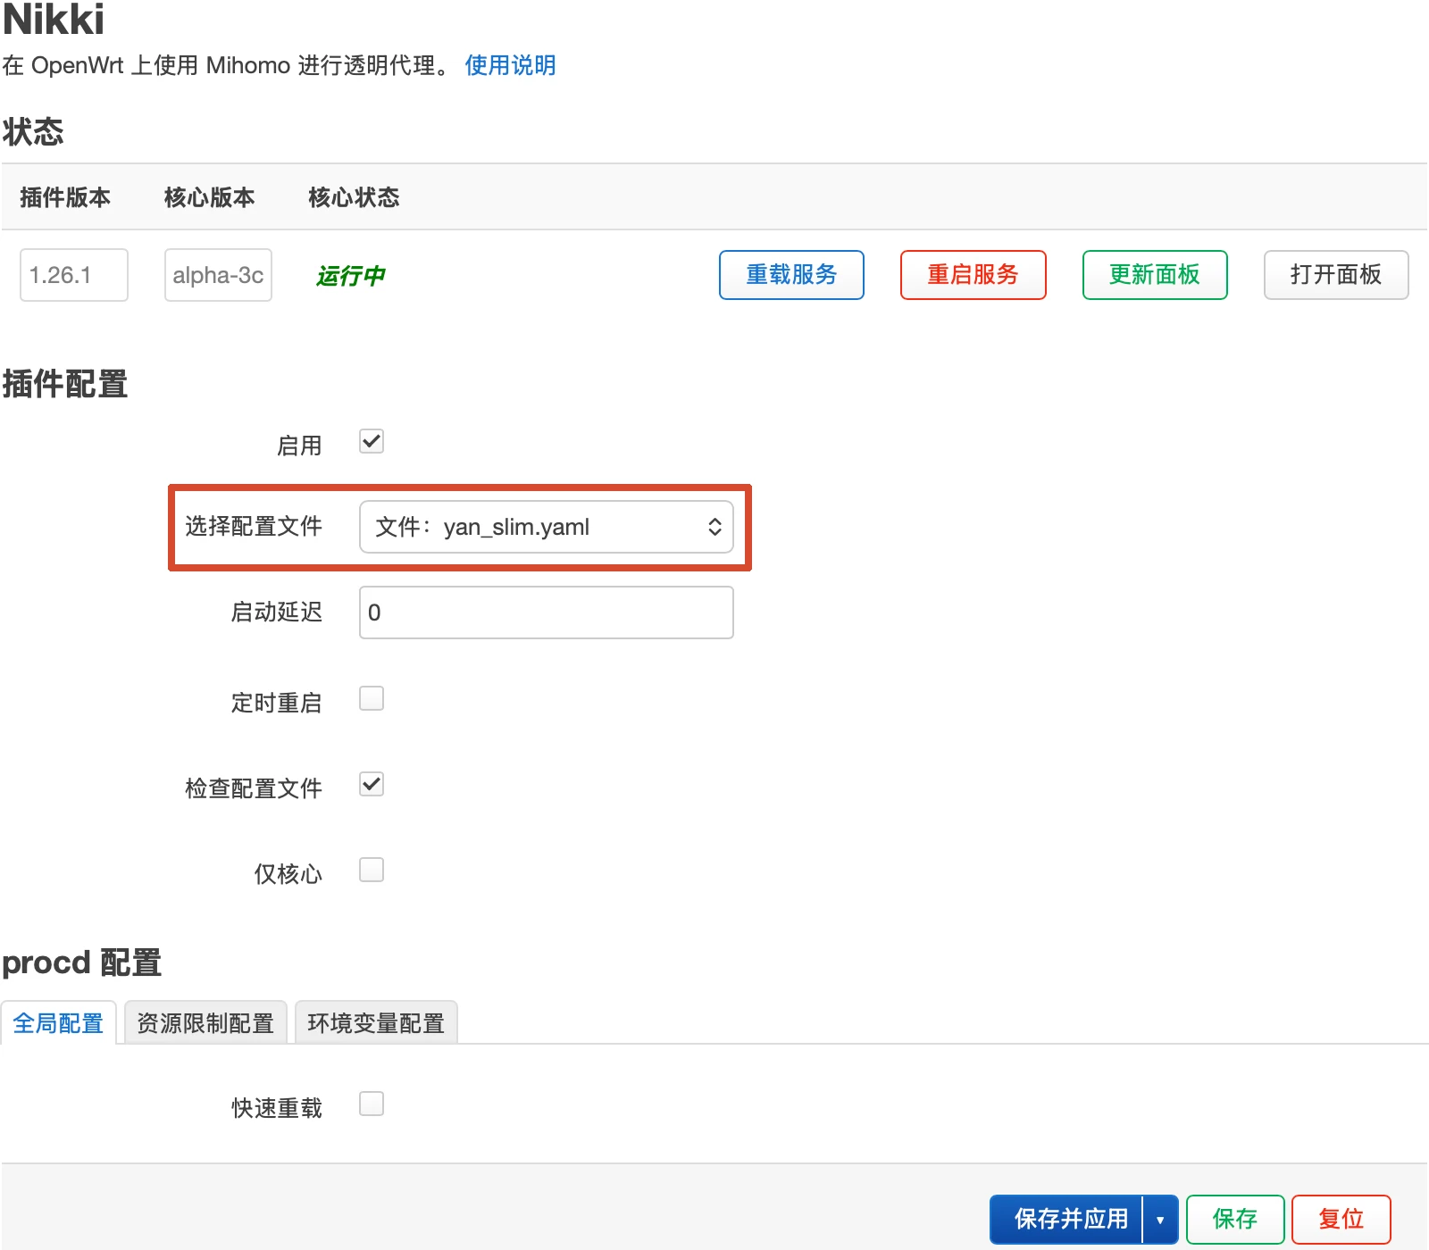Open the 选择配置文件 profile dropdown
The image size is (1429, 1250).
click(x=547, y=527)
